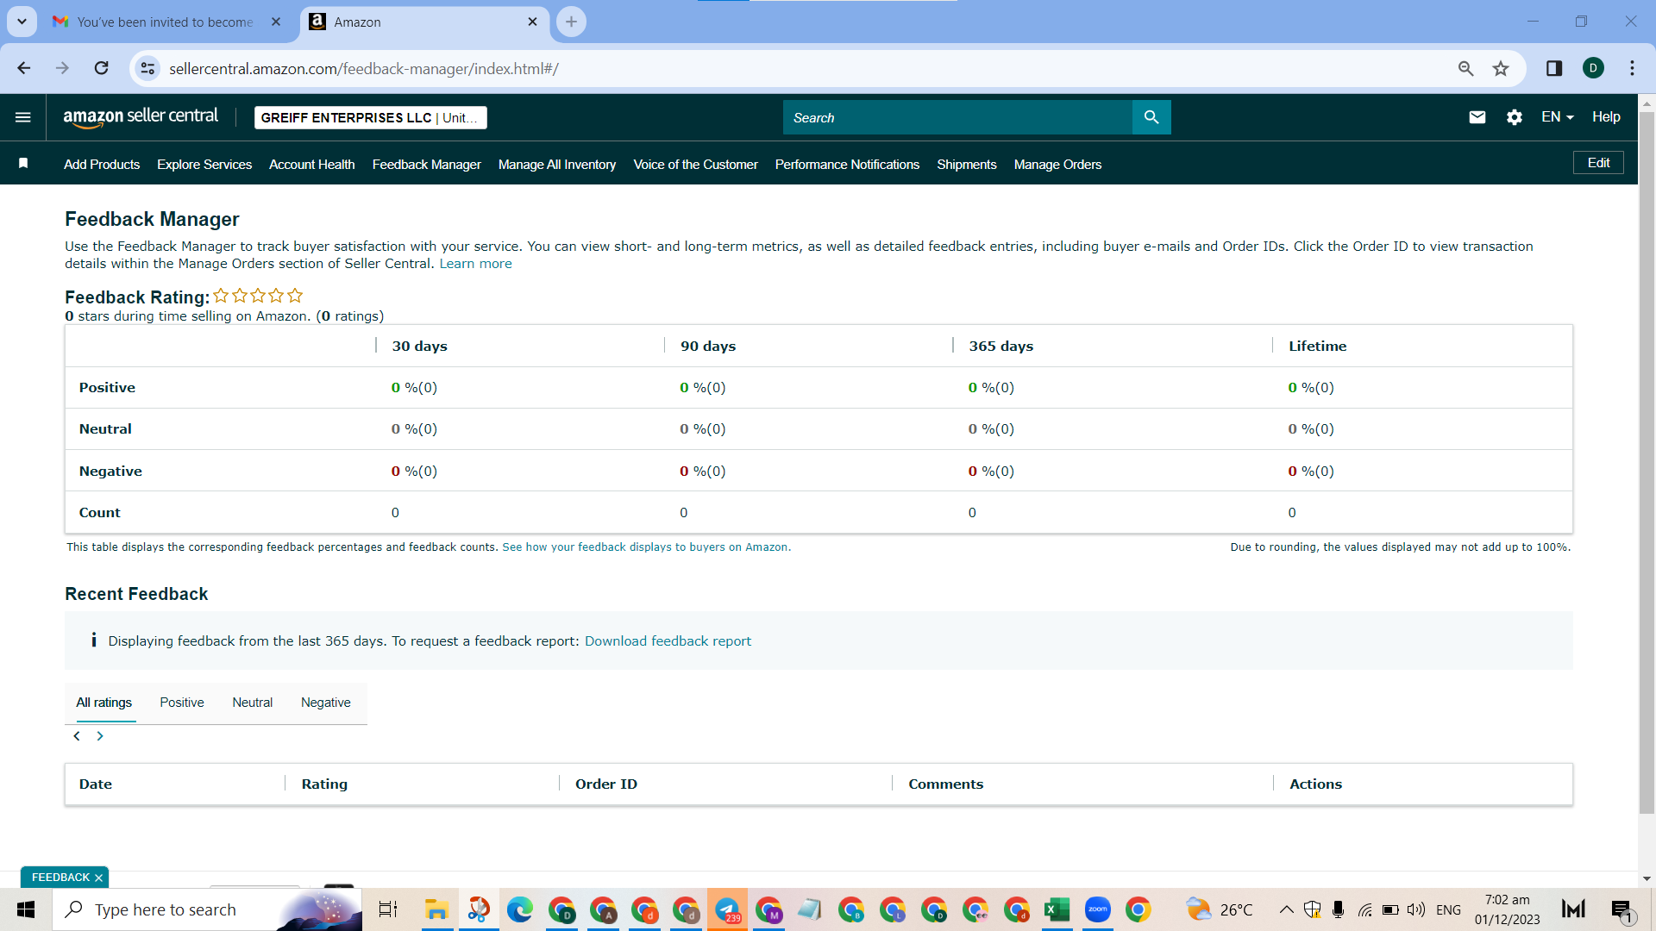Screen dimensions: 1656x931
Task: Click the search magnifier button in Seller Central
Action: pyautogui.click(x=1151, y=117)
